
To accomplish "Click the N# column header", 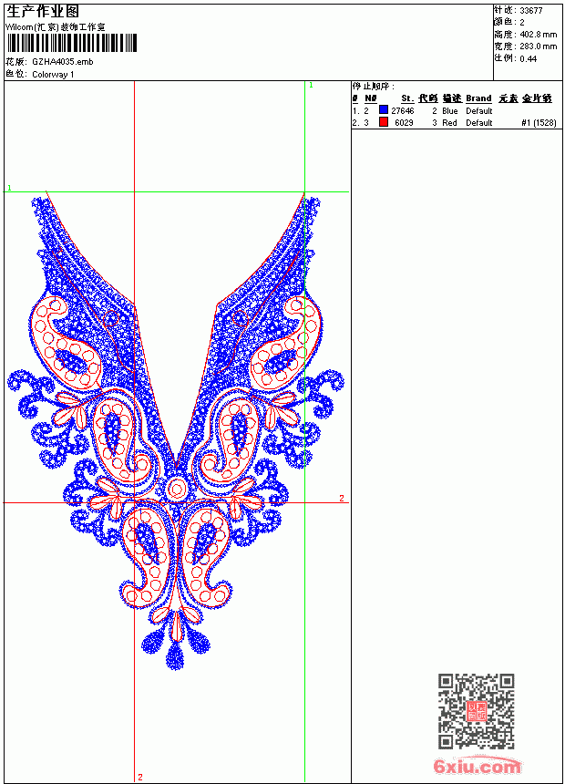I will (370, 98).
